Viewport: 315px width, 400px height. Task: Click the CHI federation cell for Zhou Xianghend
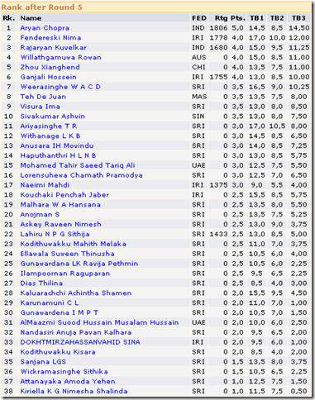pyautogui.click(x=198, y=67)
